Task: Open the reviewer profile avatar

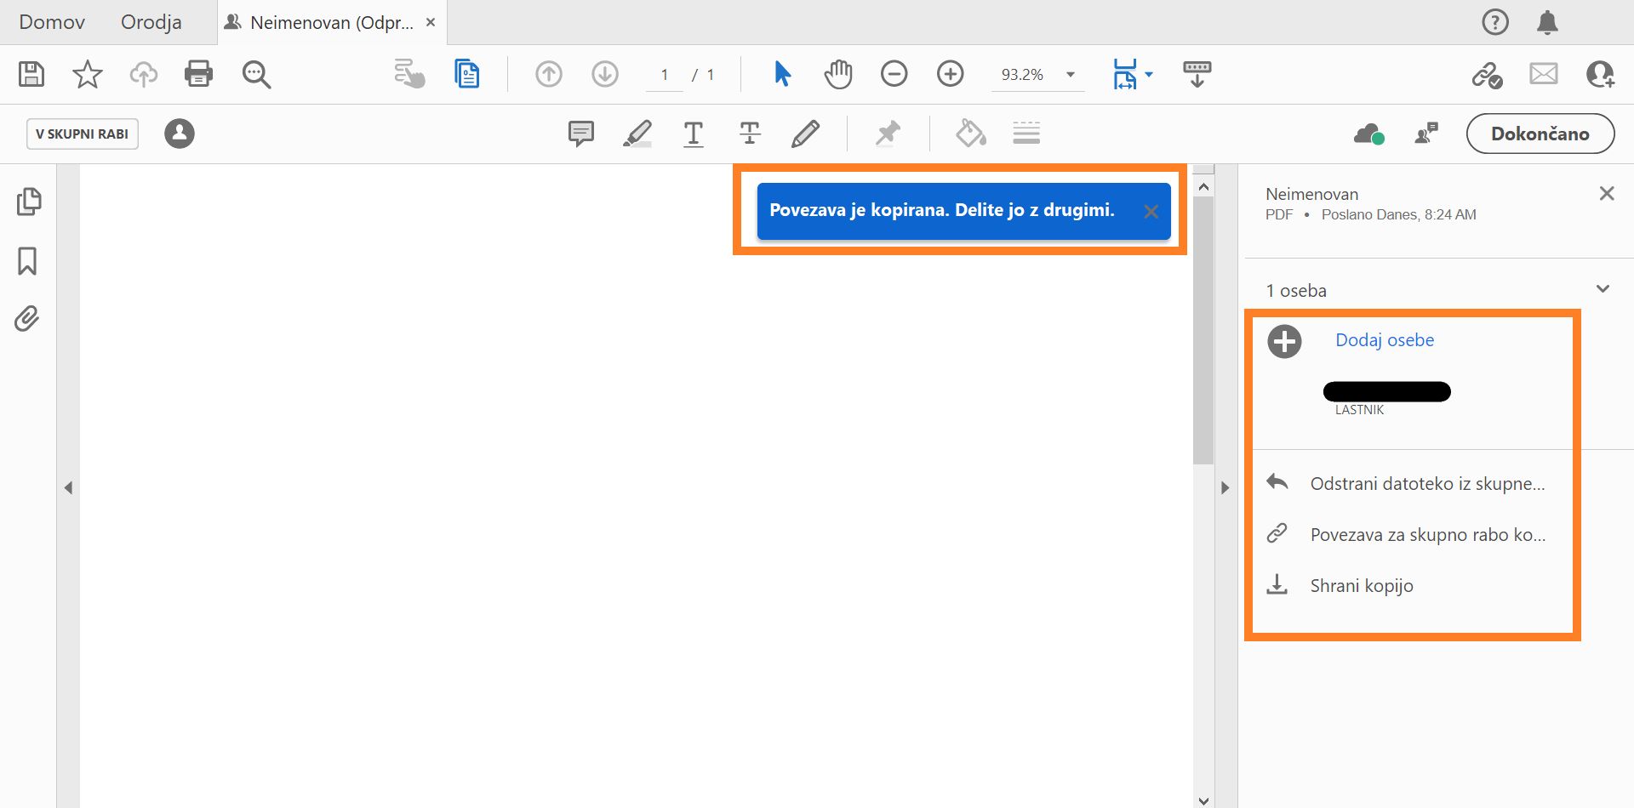Action: pos(180,134)
